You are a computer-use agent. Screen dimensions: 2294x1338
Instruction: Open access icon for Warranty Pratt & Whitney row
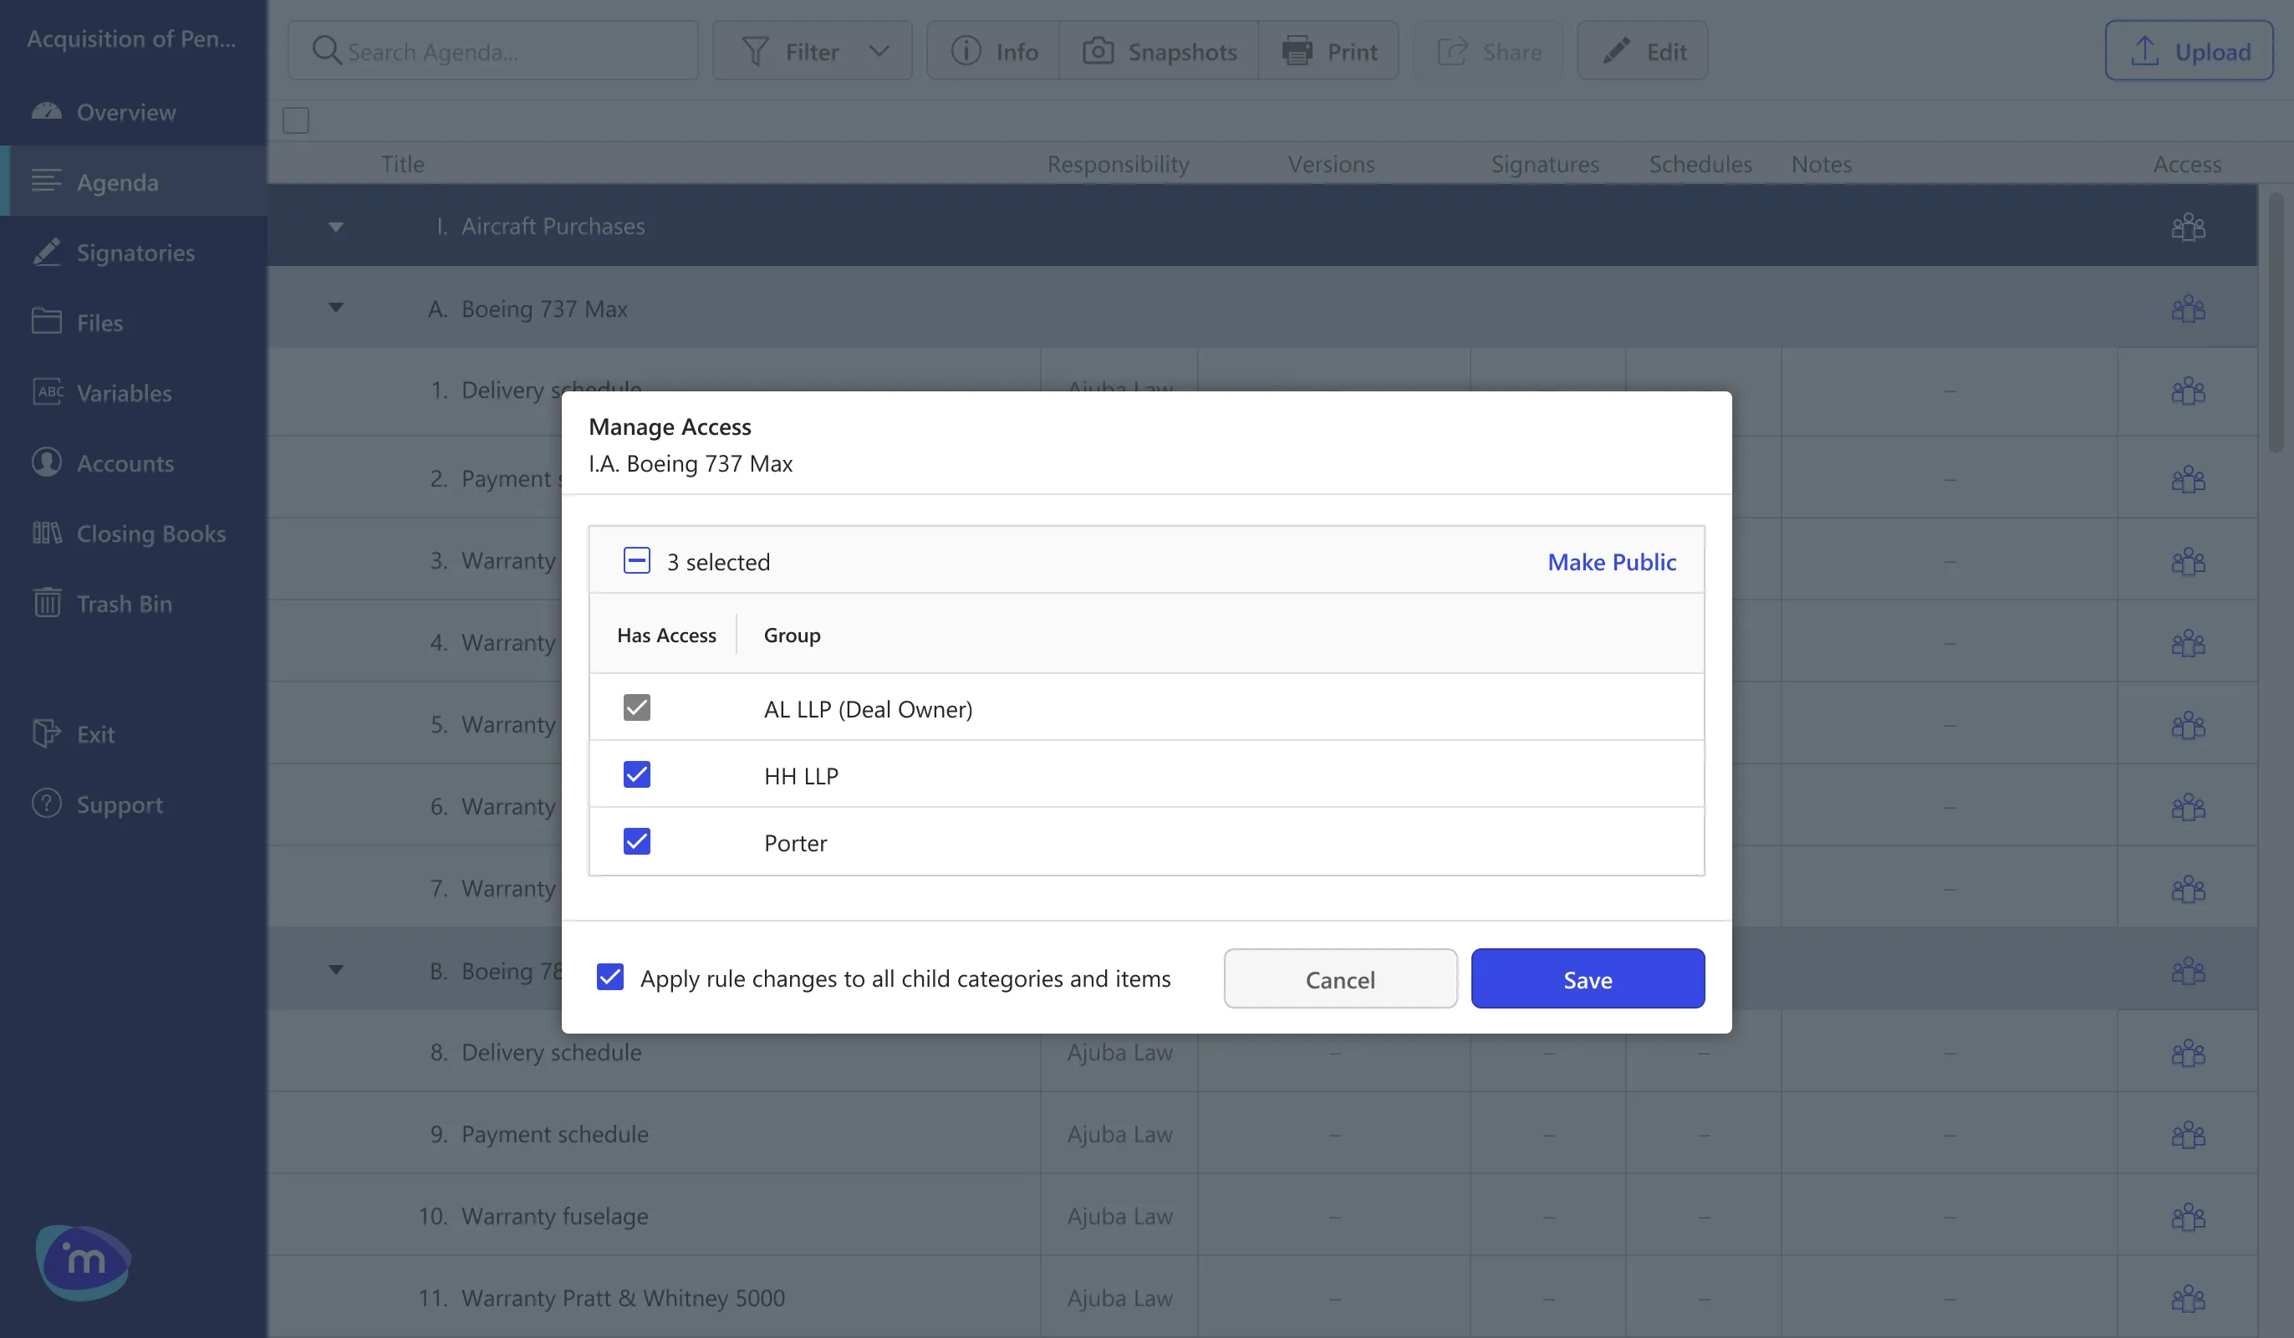point(2188,1299)
